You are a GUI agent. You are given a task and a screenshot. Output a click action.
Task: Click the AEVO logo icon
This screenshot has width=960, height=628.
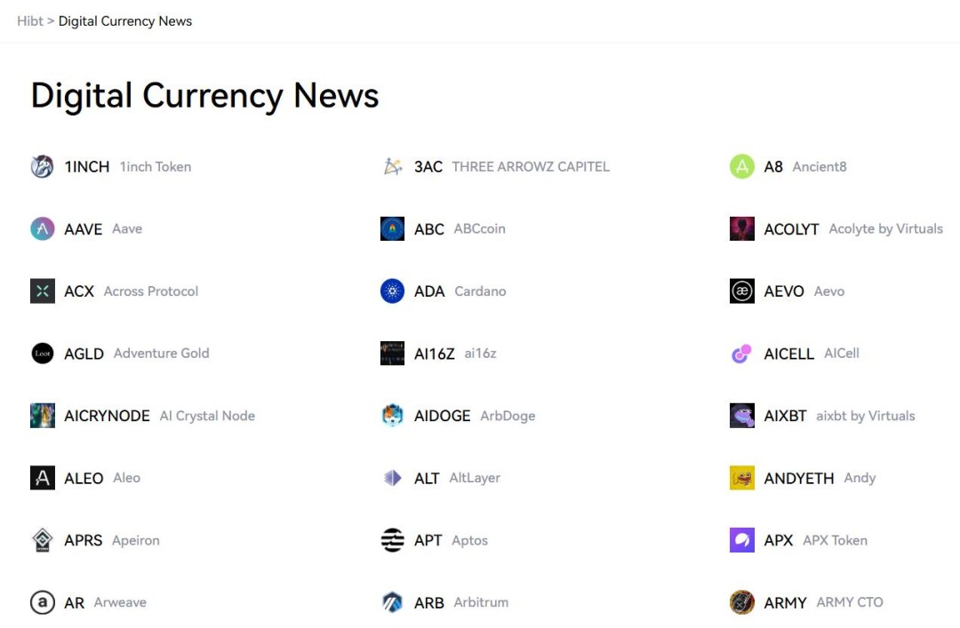pyautogui.click(x=742, y=291)
